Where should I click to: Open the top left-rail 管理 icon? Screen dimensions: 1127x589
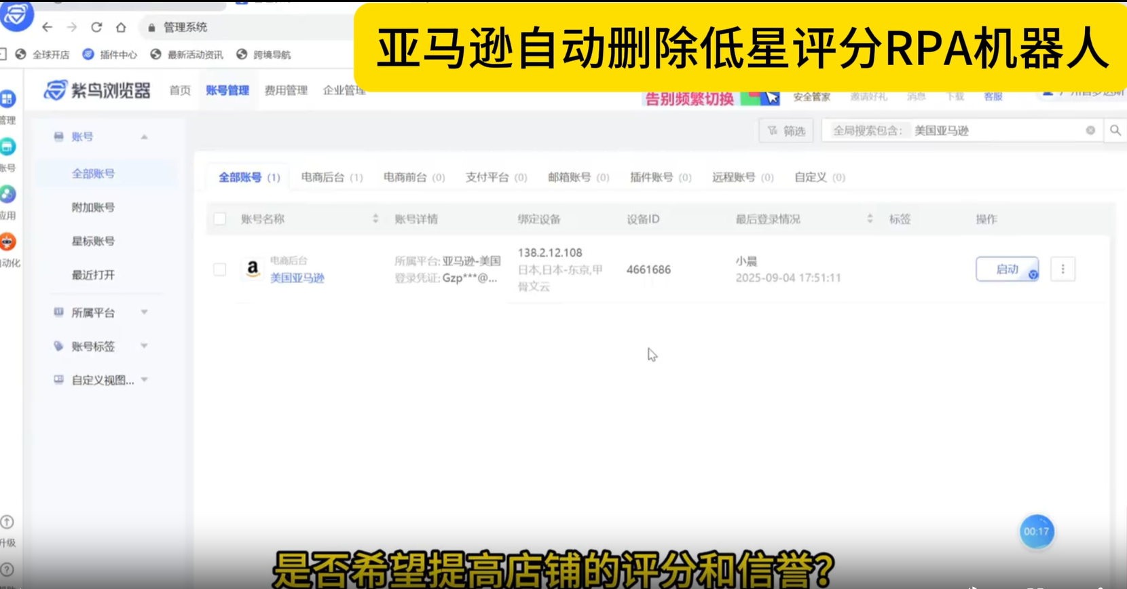point(8,100)
